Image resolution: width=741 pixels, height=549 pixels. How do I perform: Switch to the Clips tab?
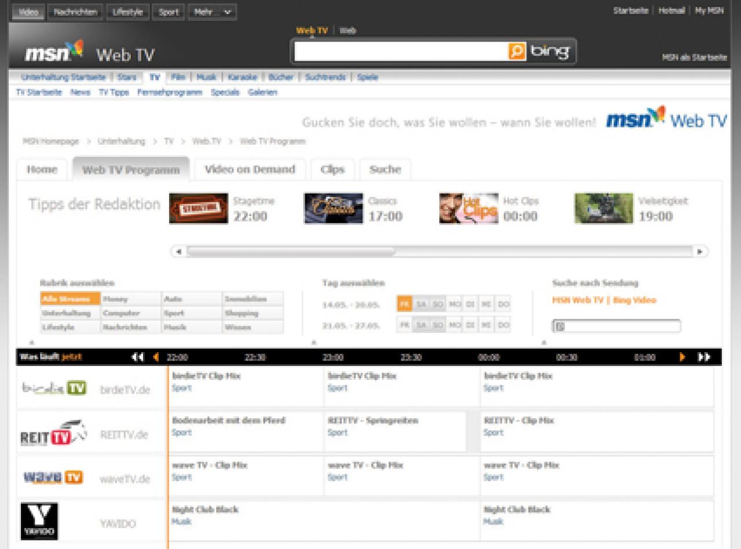(x=332, y=170)
